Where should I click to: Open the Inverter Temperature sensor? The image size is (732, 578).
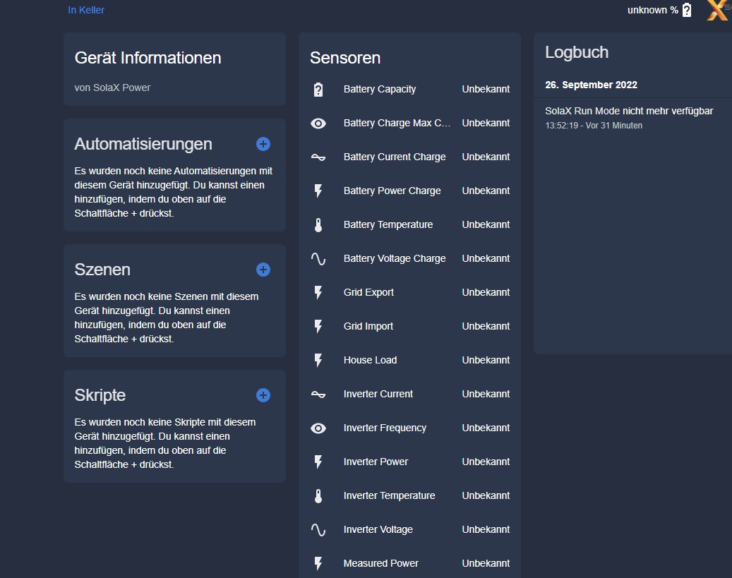(410, 495)
